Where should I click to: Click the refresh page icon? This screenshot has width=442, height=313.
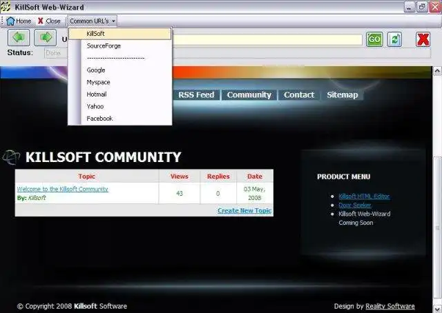pyautogui.click(x=394, y=39)
